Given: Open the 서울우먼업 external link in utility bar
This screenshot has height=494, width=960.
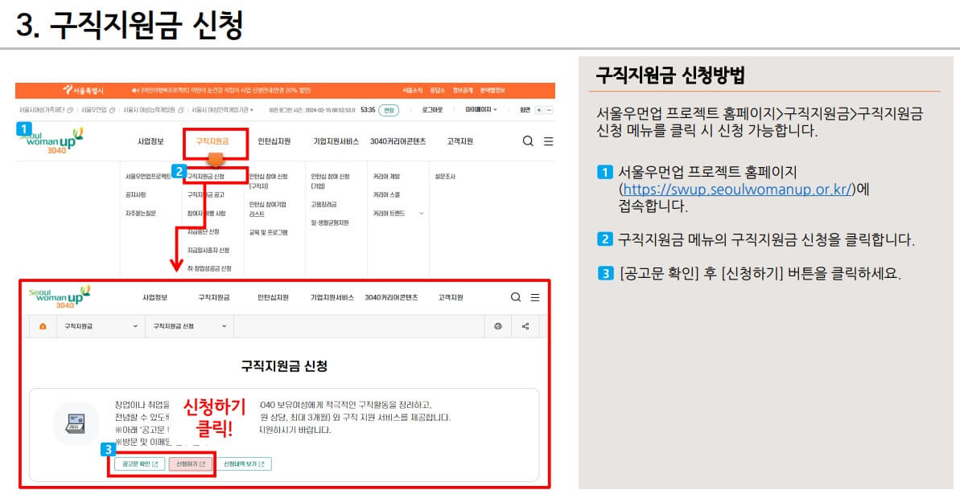Looking at the screenshot, I should [x=98, y=110].
